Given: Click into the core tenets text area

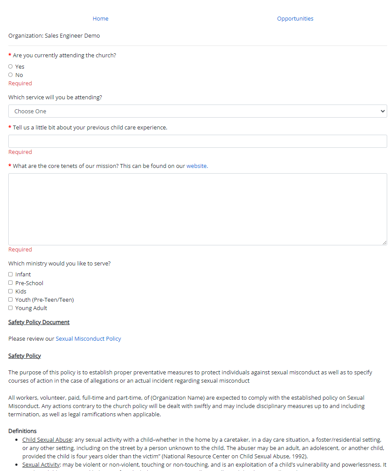Looking at the screenshot, I should (x=197, y=209).
